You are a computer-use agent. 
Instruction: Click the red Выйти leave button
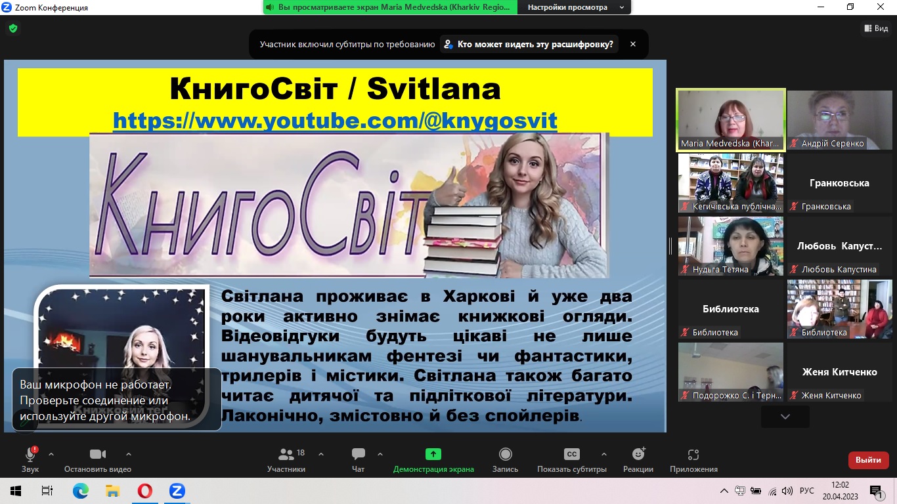(x=868, y=460)
